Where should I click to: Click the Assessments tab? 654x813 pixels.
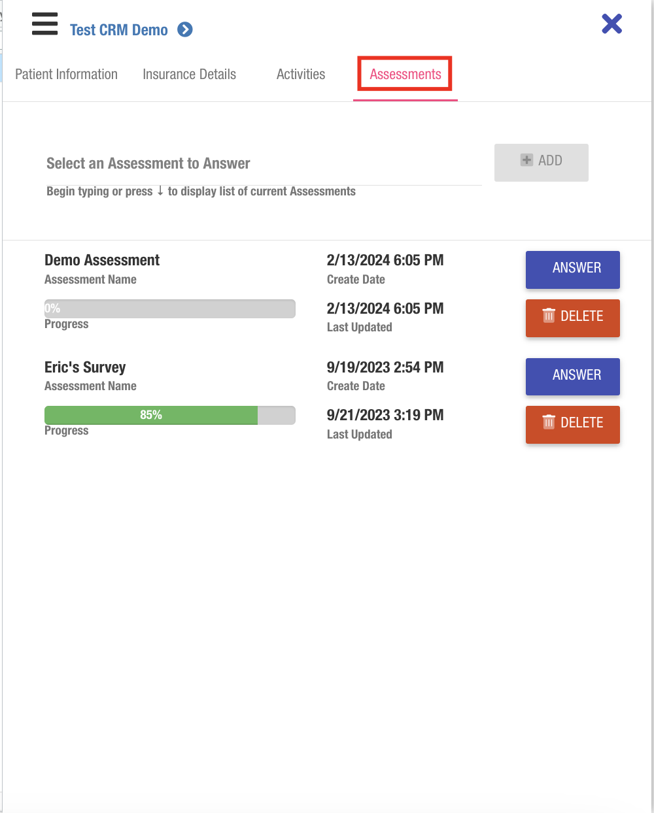click(404, 75)
